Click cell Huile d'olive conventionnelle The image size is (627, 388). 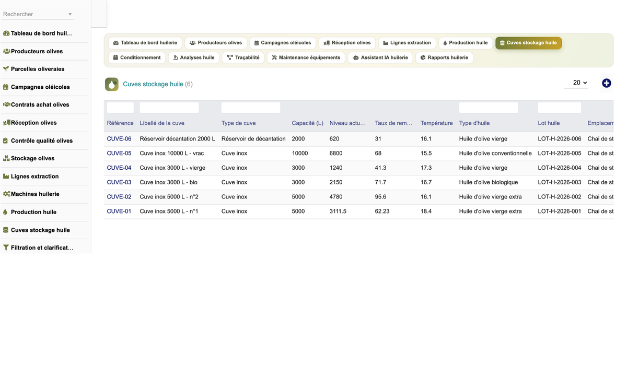[x=495, y=154]
